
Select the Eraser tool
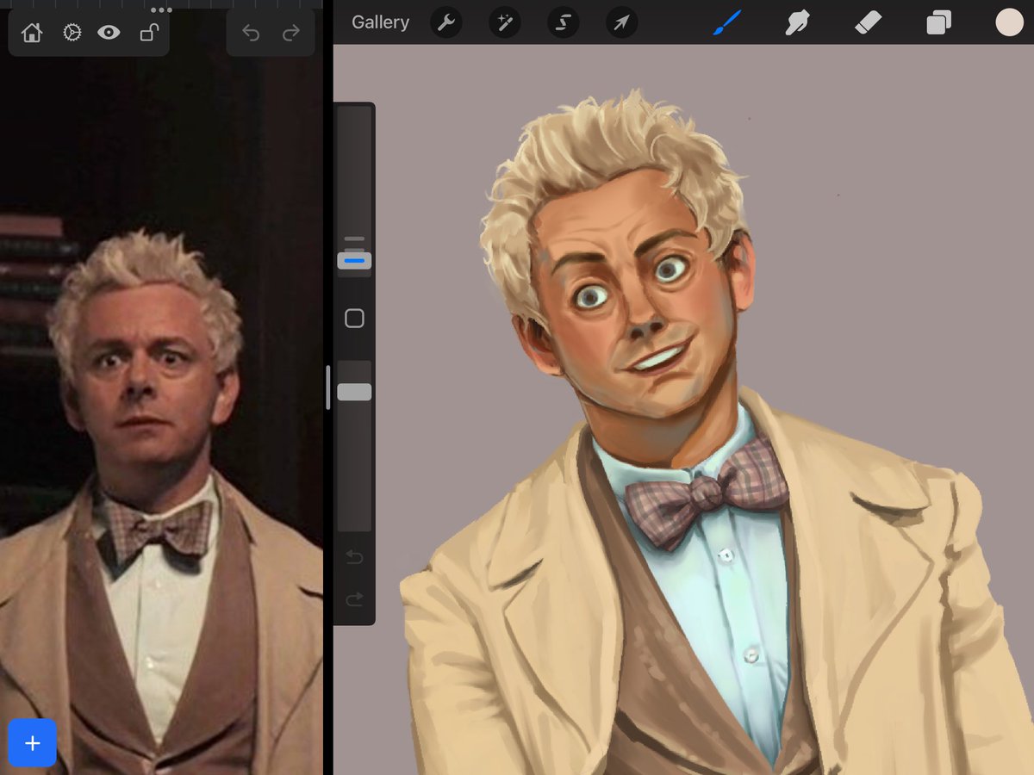click(x=869, y=22)
